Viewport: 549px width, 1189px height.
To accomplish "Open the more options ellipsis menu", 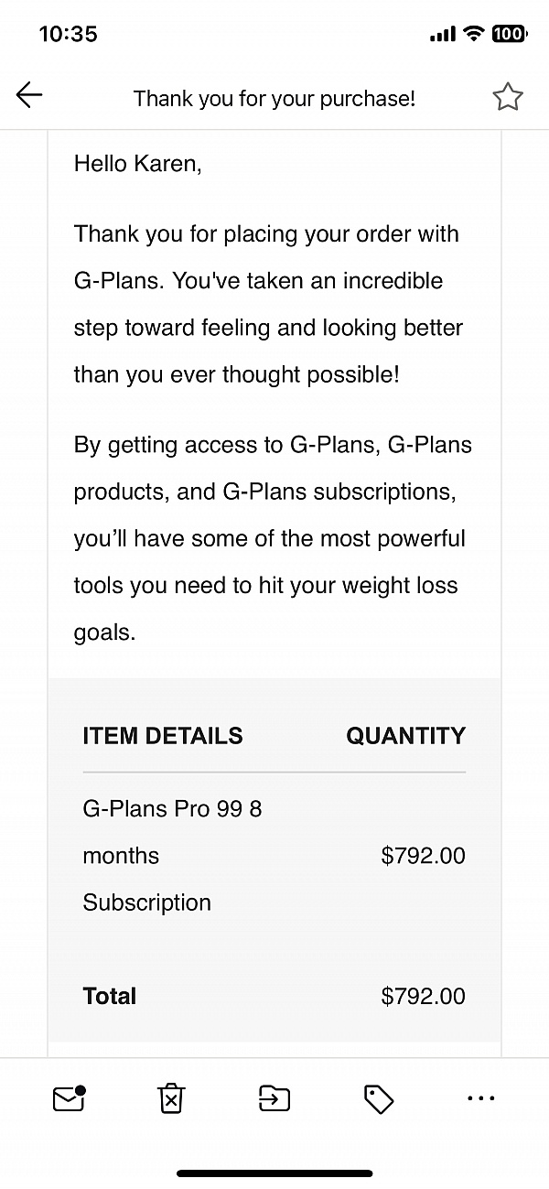I will coord(481,1098).
